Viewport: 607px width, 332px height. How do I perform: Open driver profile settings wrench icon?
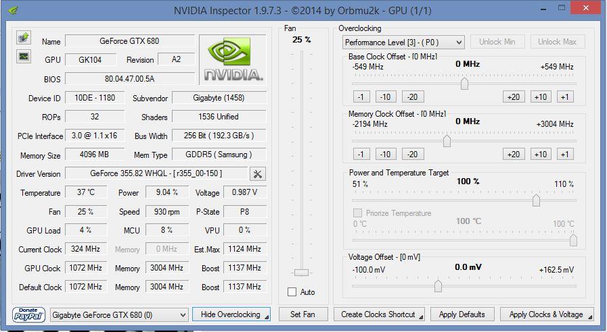coord(257,173)
